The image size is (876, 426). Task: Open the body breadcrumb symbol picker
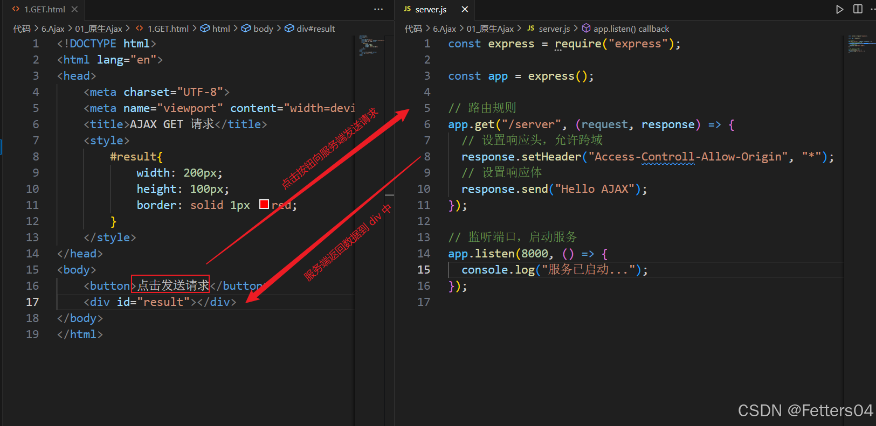[263, 29]
